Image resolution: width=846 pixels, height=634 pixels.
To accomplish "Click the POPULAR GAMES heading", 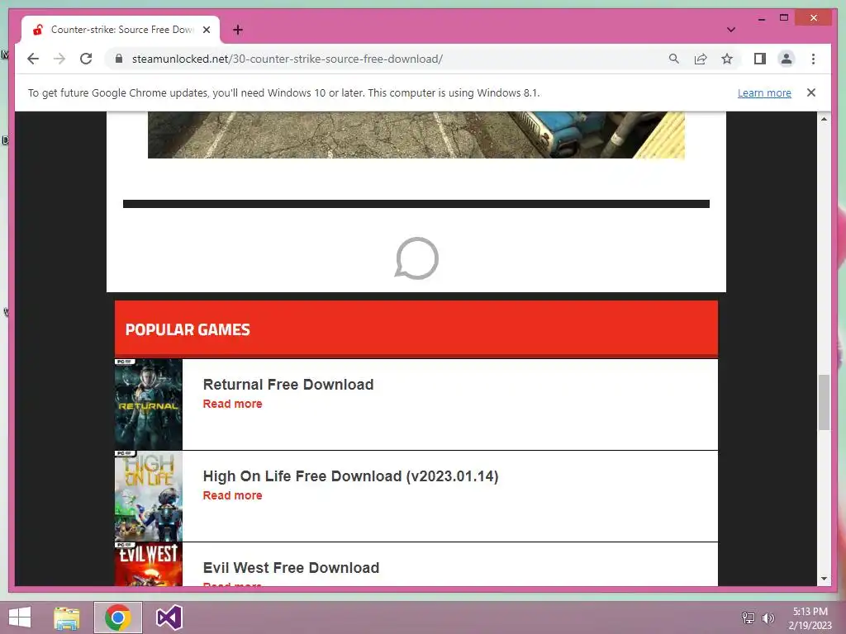I will pyautogui.click(x=188, y=329).
